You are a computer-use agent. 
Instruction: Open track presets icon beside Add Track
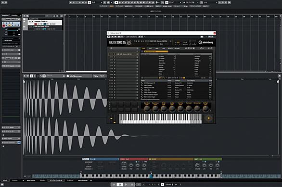click(x=27, y=16)
